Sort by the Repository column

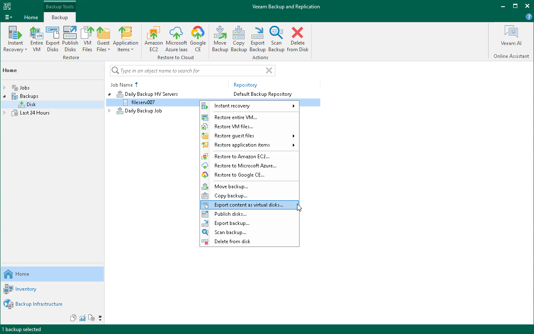[245, 85]
